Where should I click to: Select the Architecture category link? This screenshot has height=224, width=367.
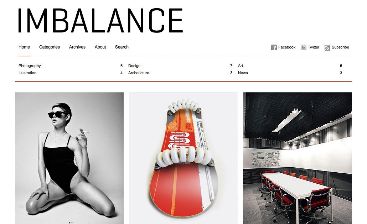(139, 73)
